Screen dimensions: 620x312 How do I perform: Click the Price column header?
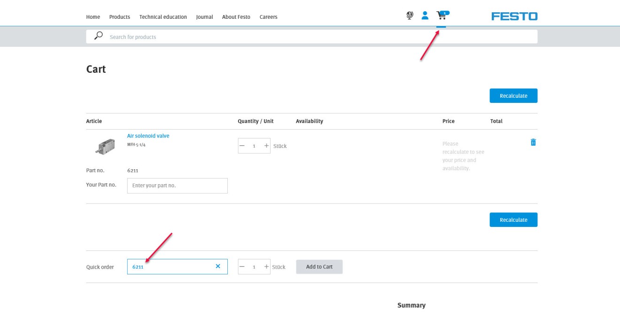(x=449, y=121)
